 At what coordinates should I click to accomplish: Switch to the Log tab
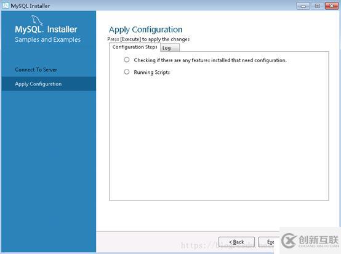point(170,48)
